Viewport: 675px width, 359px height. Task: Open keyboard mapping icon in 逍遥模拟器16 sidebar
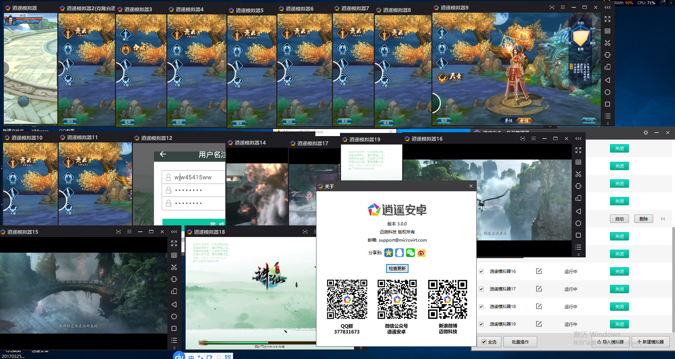tap(578, 162)
